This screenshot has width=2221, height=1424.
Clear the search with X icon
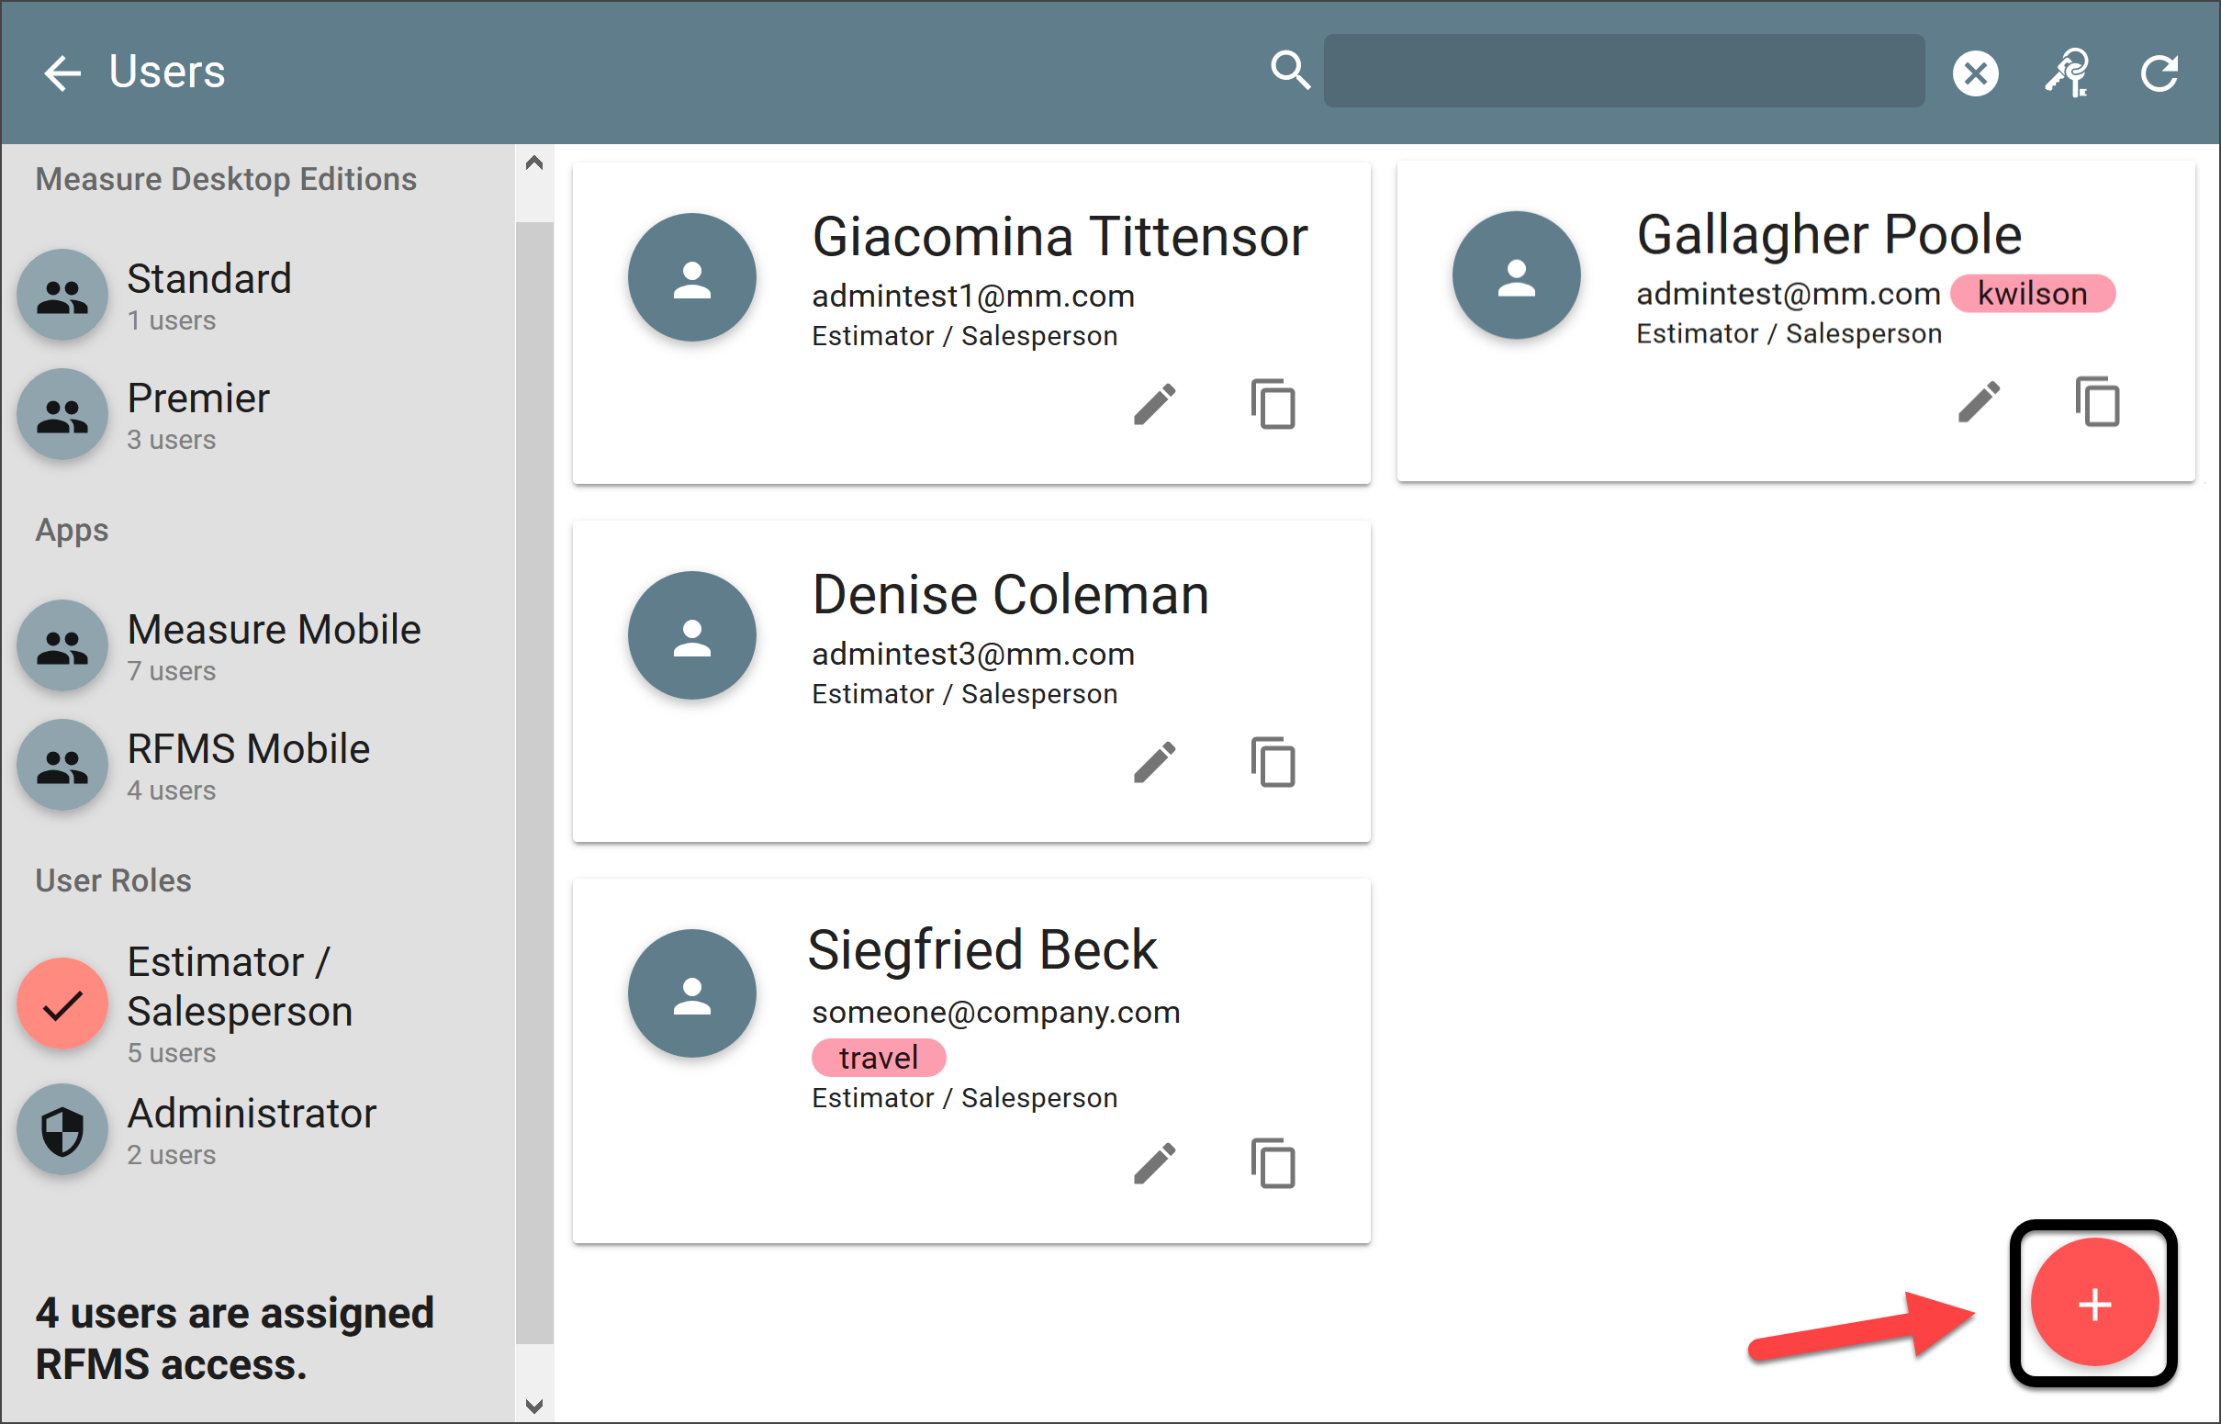click(x=1975, y=73)
